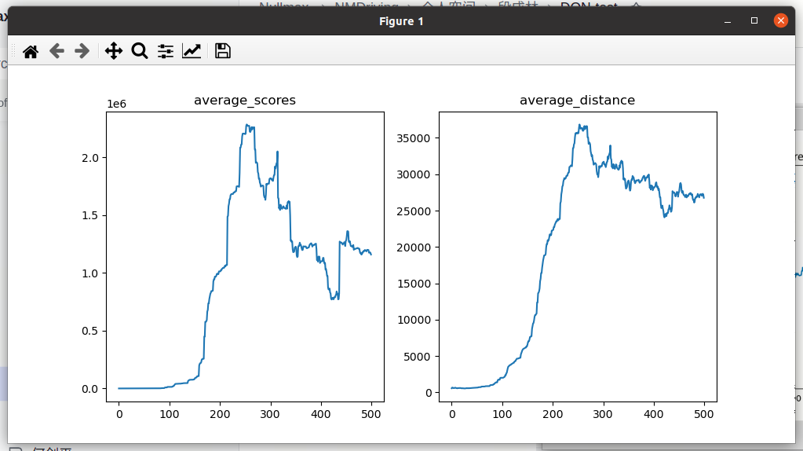Screen dimensions: 803x451
Task: Click the average_distance plot title
Action: [x=577, y=100]
